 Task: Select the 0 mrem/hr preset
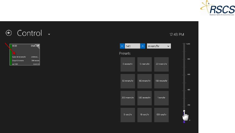[x=128, y=64]
